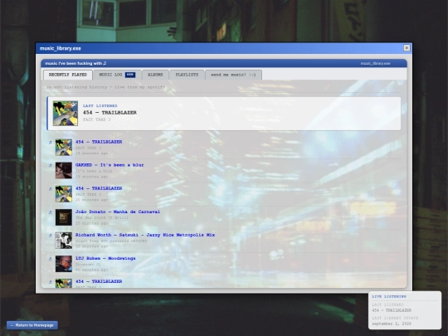Click 'LAST LISTENED' label in featured card
The image size is (448, 336).
[100, 105]
